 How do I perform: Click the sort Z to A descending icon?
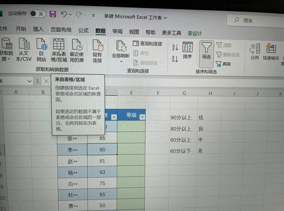pos(175,59)
